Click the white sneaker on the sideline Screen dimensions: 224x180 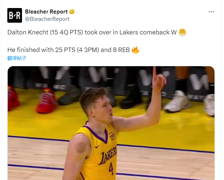[x=177, y=101]
